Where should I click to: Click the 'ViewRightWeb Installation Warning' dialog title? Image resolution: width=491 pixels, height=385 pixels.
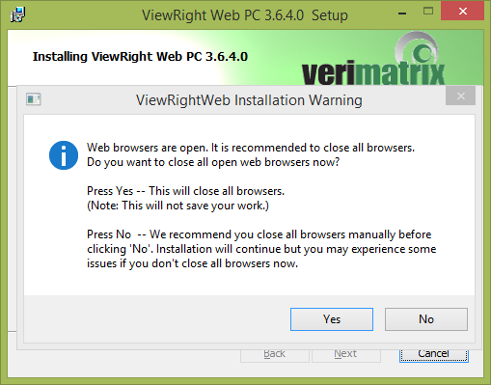249,100
